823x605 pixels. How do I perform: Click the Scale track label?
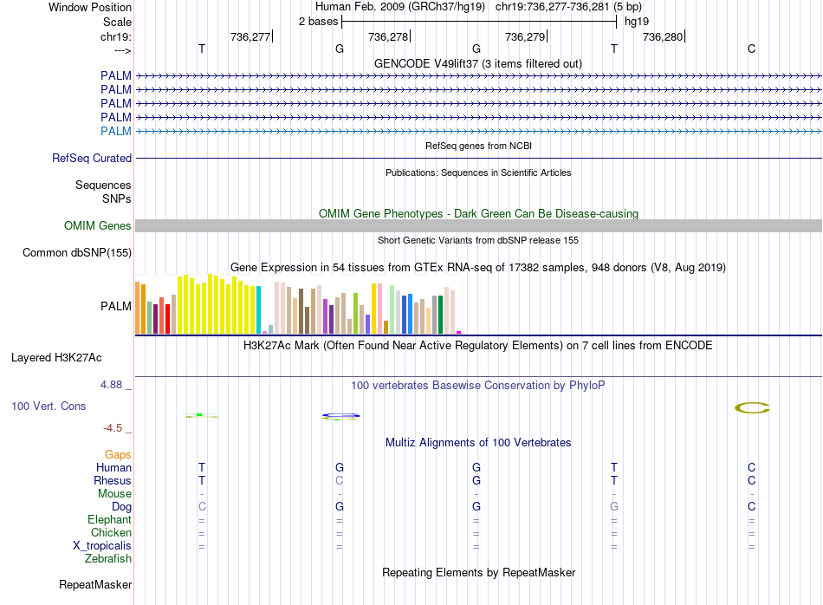click(x=117, y=22)
